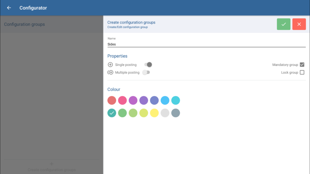Select the yellow colour swatch
The width and height of the screenshot is (310, 174).
154,113
